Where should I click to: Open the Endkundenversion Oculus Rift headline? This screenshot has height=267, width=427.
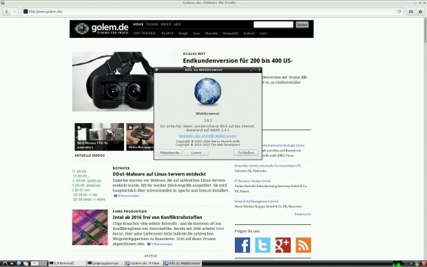[x=238, y=61]
